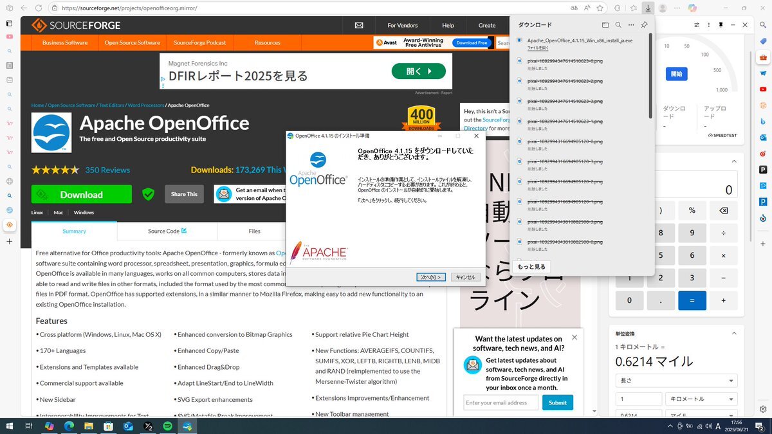772x434 pixels.
Task: Open the Business Software menu
Action: (x=65, y=42)
